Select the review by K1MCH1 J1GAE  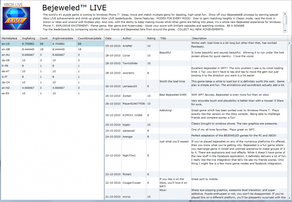(x=196, y=115)
